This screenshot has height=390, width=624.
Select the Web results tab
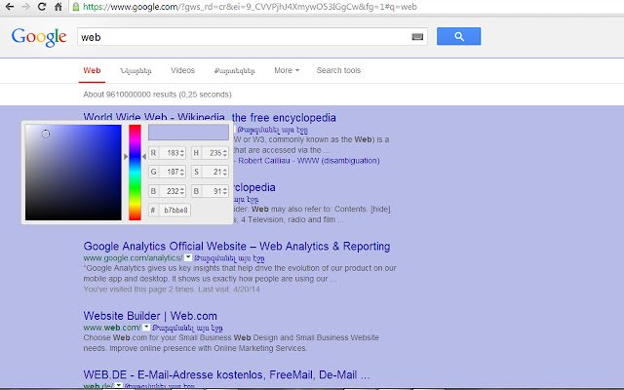tap(92, 70)
